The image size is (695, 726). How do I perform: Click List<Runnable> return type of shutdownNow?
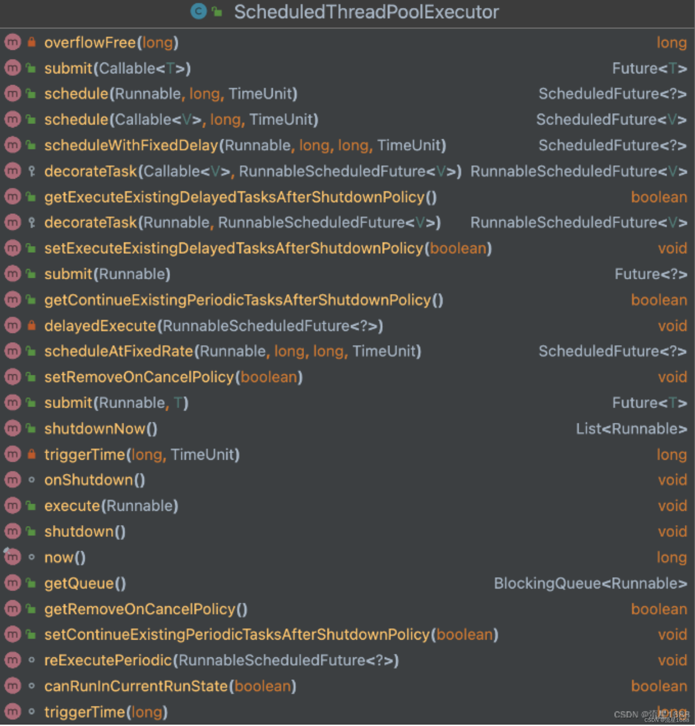632,429
